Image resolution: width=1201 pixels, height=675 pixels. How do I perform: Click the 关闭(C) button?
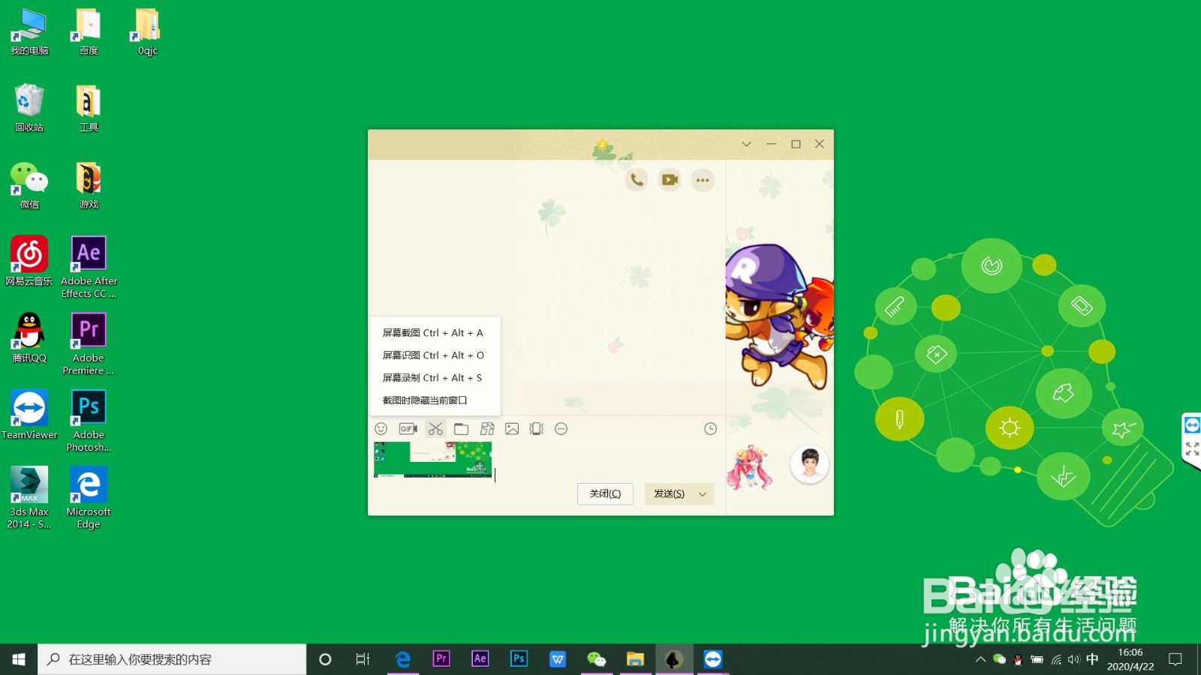tap(605, 493)
